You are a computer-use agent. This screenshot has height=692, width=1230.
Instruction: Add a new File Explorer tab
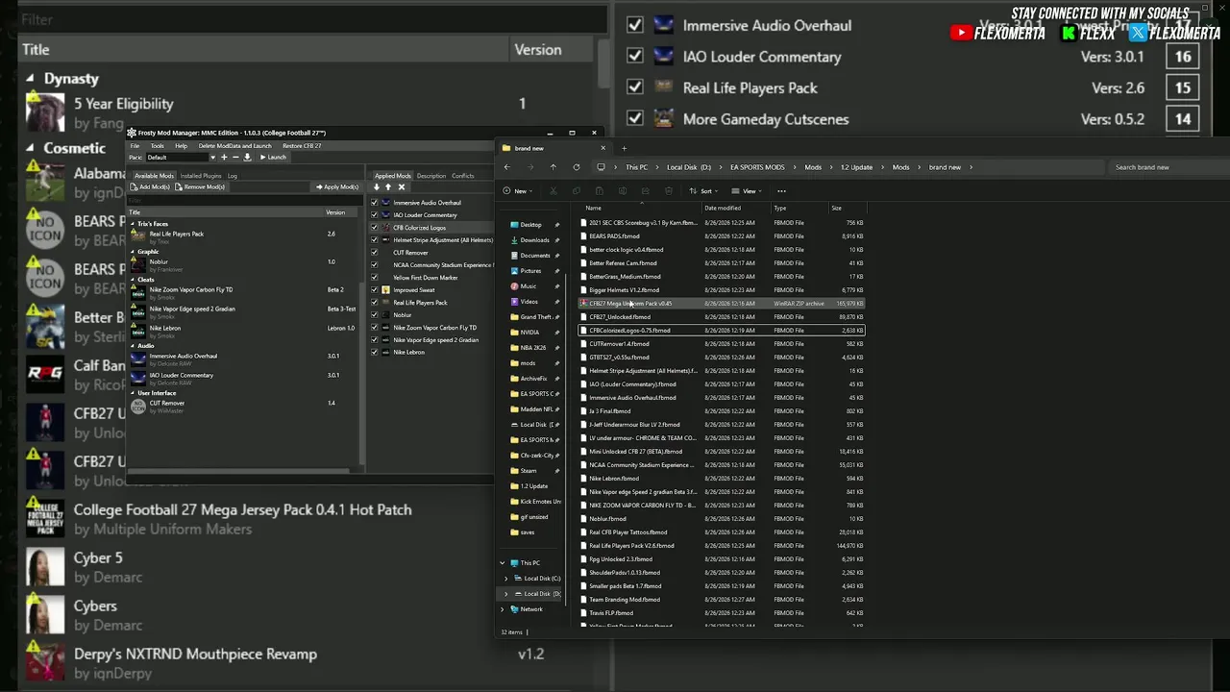pos(624,148)
